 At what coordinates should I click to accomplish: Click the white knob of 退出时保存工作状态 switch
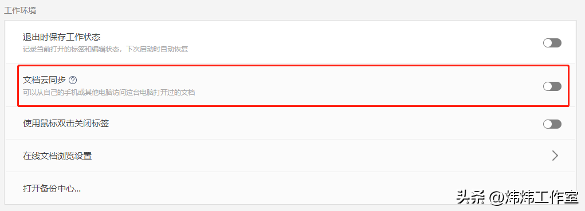tap(548, 43)
